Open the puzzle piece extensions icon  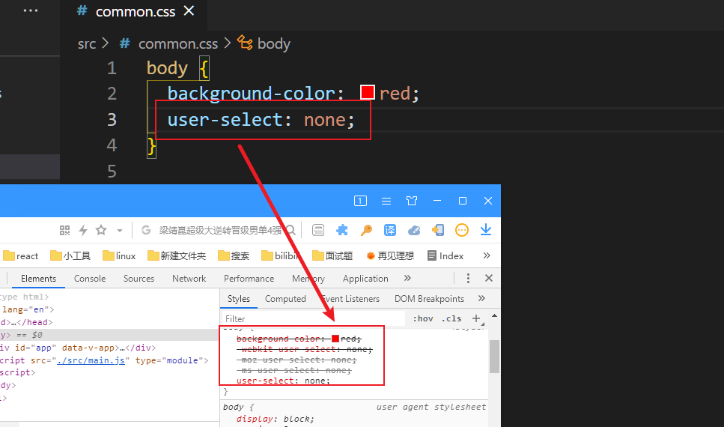coord(342,230)
